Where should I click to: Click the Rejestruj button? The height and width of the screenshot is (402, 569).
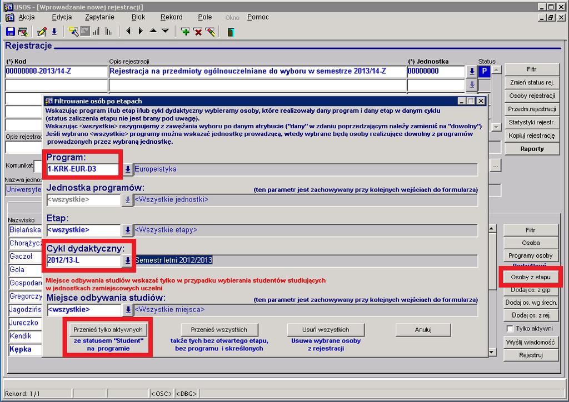531,355
